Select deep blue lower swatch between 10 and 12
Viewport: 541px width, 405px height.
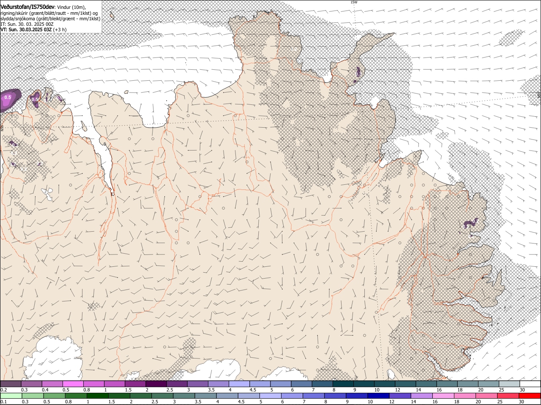click(378, 396)
